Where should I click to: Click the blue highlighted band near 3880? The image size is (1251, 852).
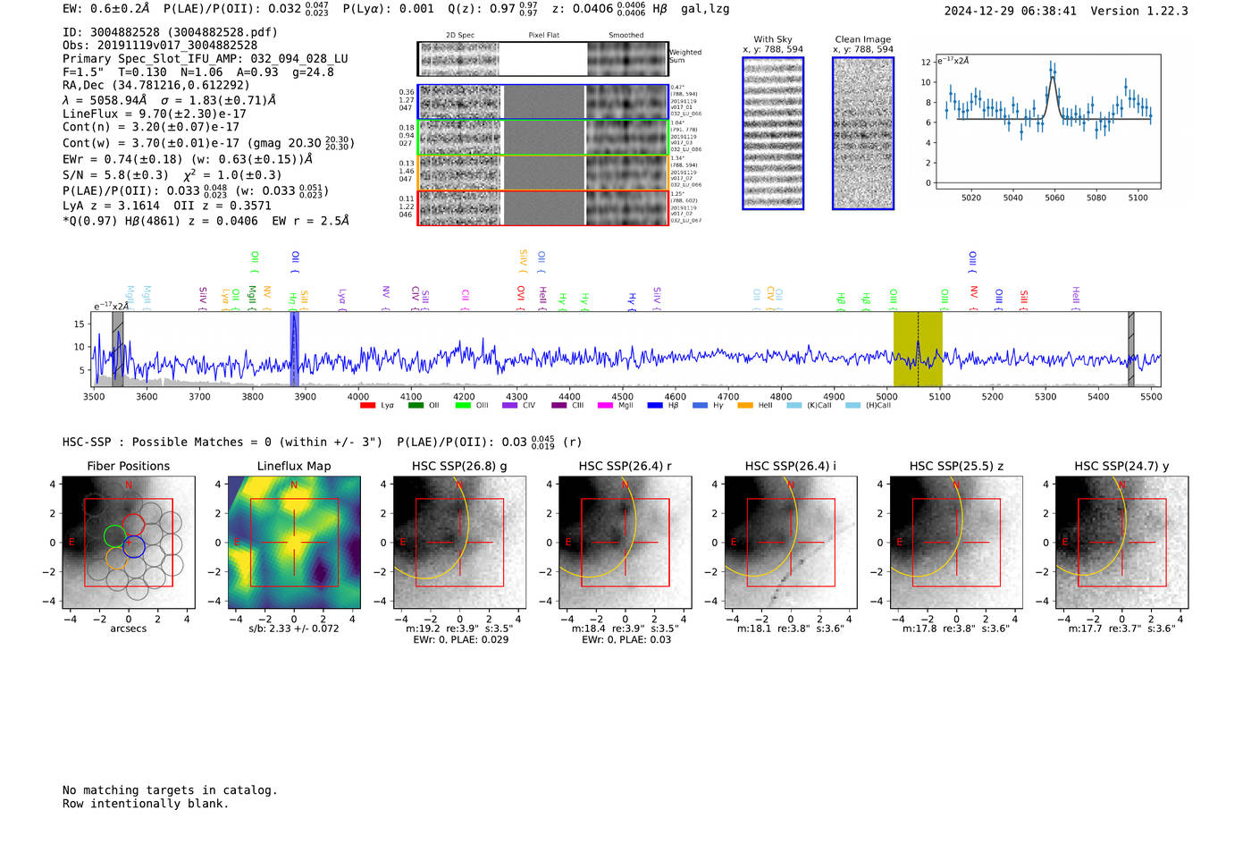[295, 350]
